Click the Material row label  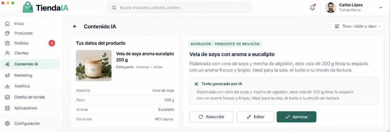pyautogui.click(x=83, y=91)
